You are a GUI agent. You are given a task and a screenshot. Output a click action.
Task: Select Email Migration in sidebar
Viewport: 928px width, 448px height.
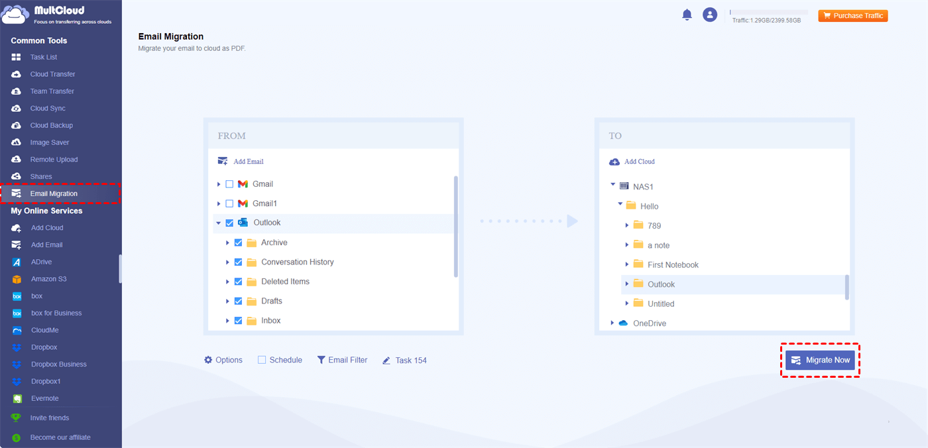[x=60, y=194]
